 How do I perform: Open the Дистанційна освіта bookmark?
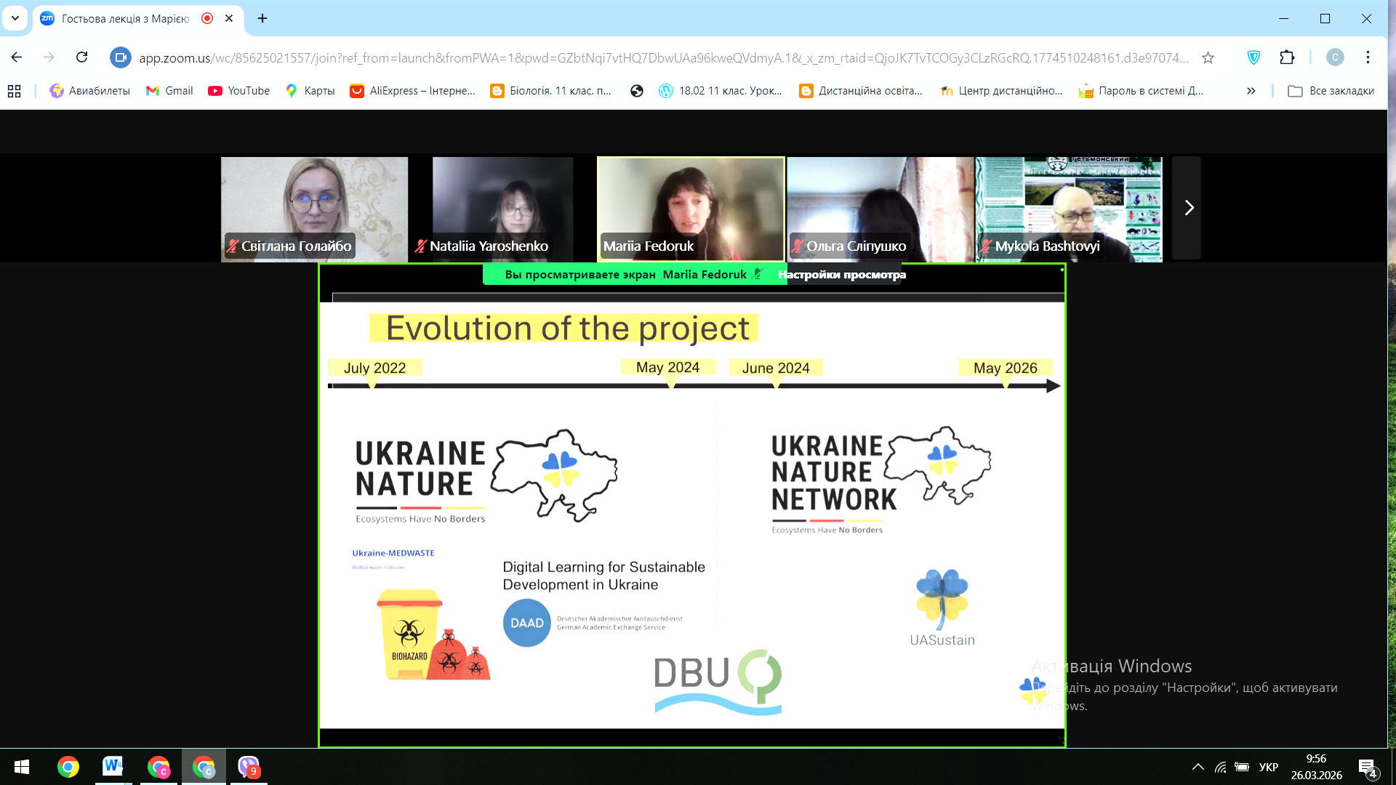pyautogui.click(x=861, y=91)
